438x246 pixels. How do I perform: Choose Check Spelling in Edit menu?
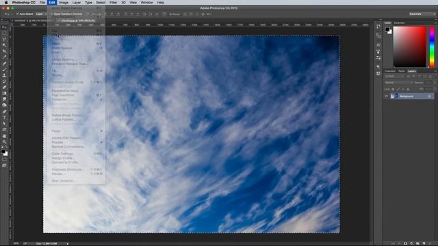click(x=77, y=59)
